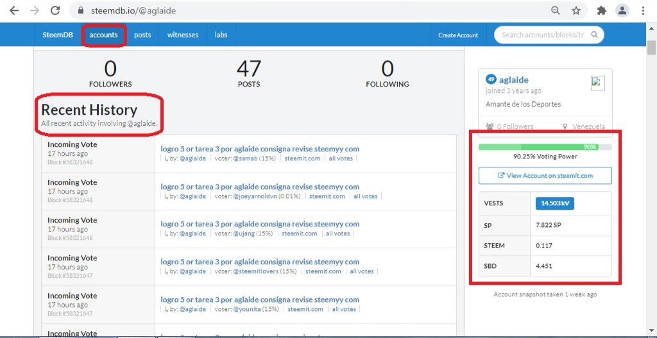Click by: @aglaide in the @samab row
The width and height of the screenshot is (657, 338).
192,158
